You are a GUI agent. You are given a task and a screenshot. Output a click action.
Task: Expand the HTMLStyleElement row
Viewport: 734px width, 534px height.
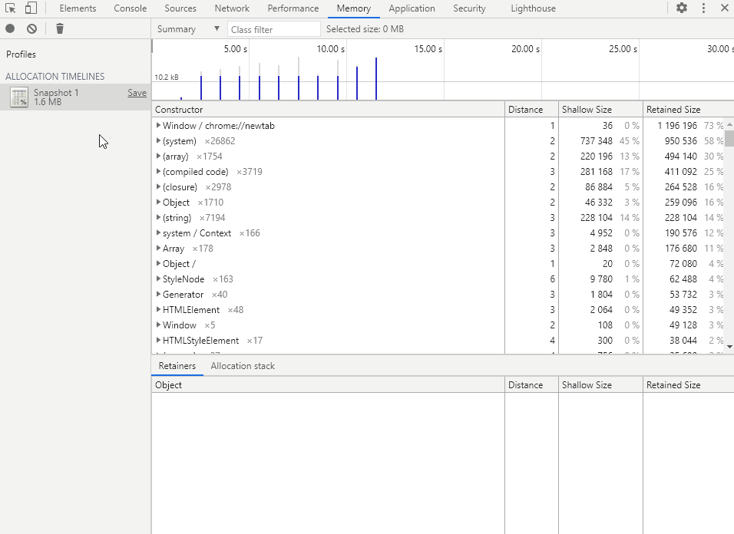click(x=158, y=341)
